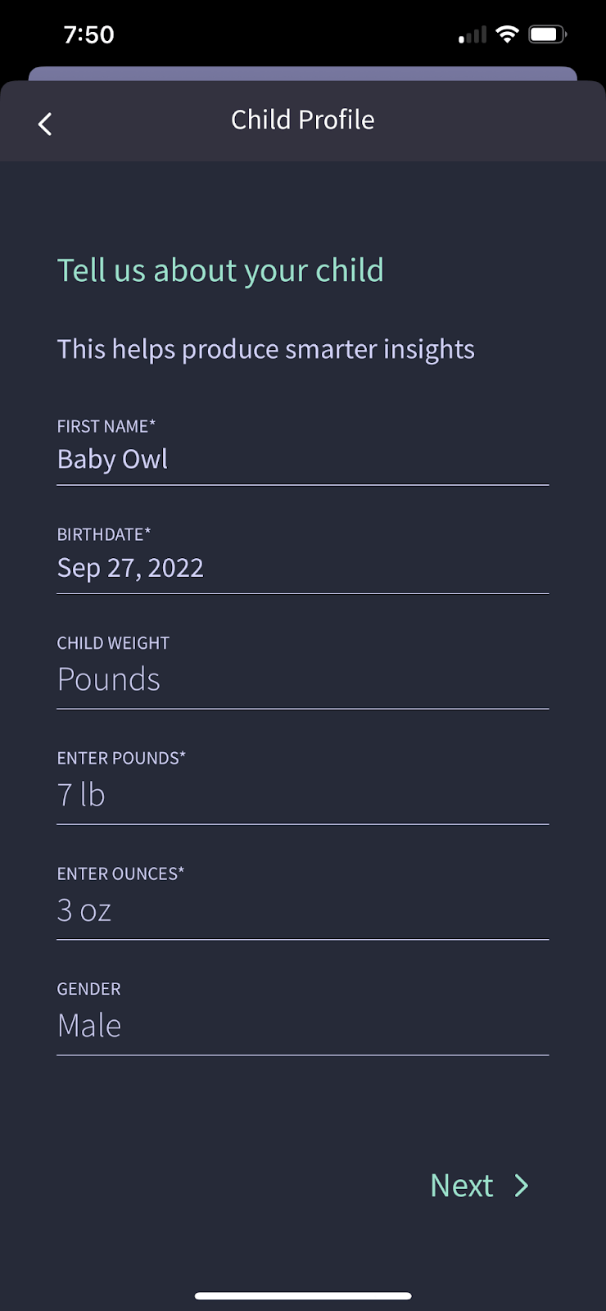Image resolution: width=606 pixels, height=1311 pixels.
Task: Tap the back arrow in the header
Action: pos(45,124)
